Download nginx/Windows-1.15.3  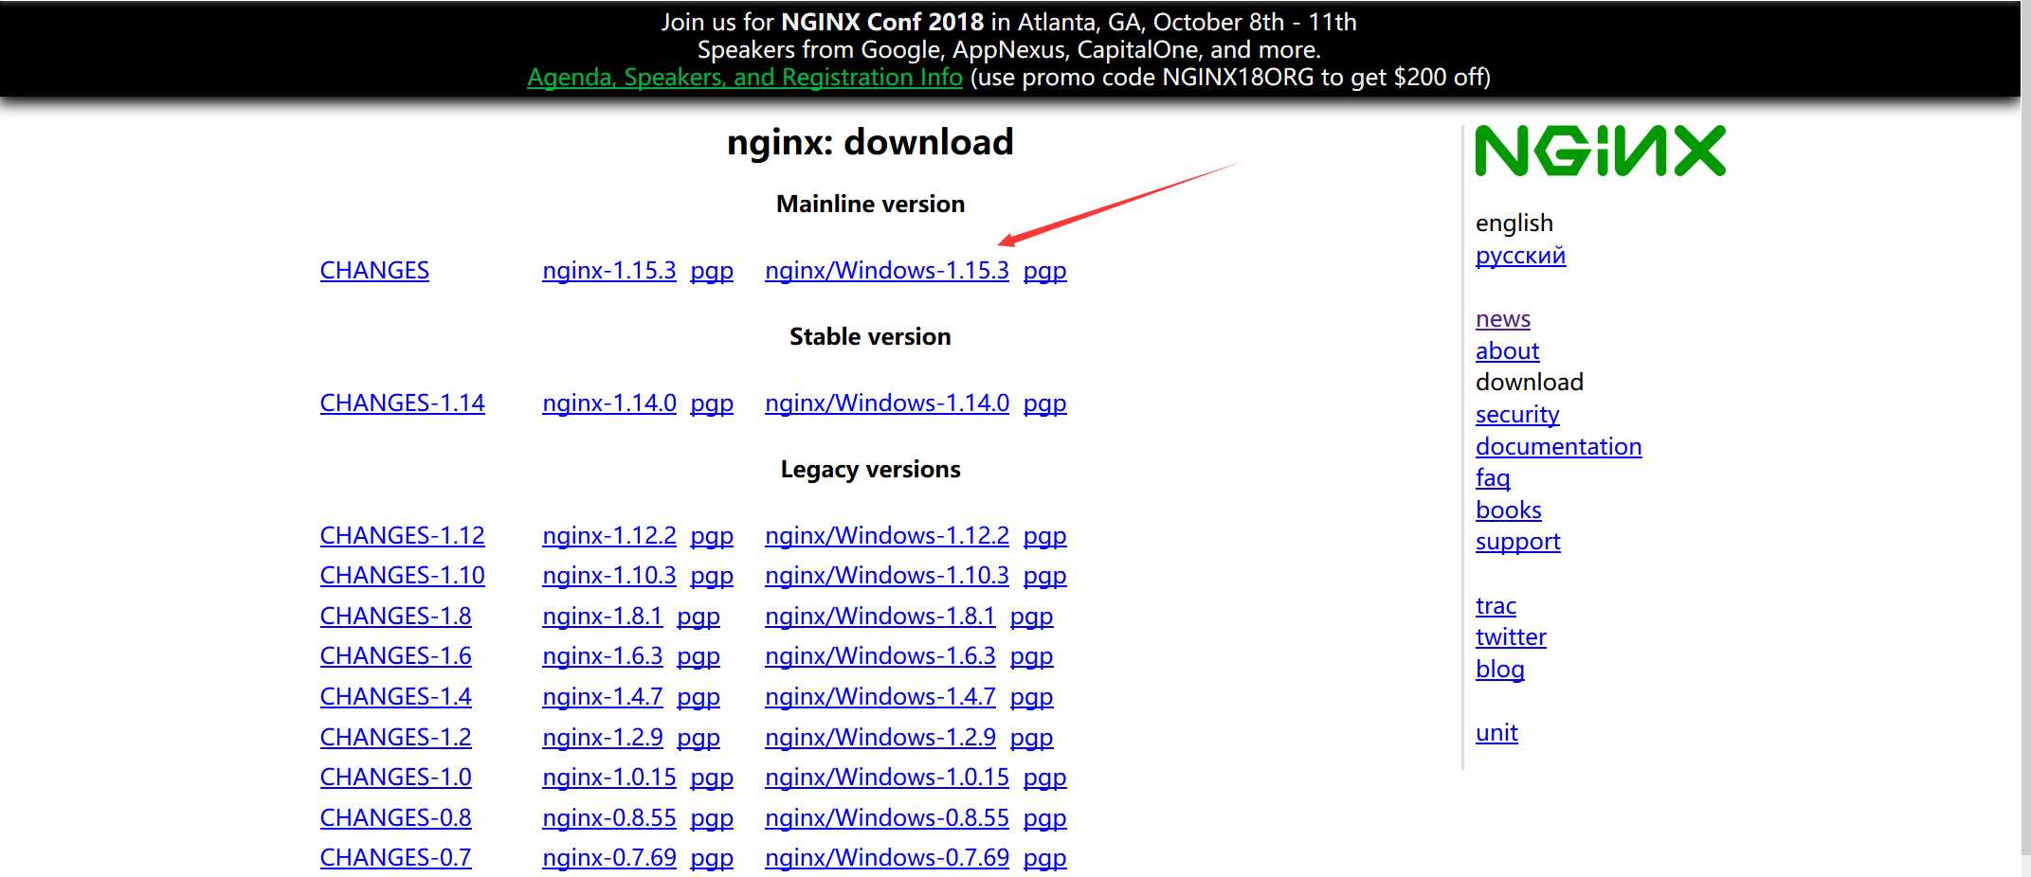coord(887,271)
